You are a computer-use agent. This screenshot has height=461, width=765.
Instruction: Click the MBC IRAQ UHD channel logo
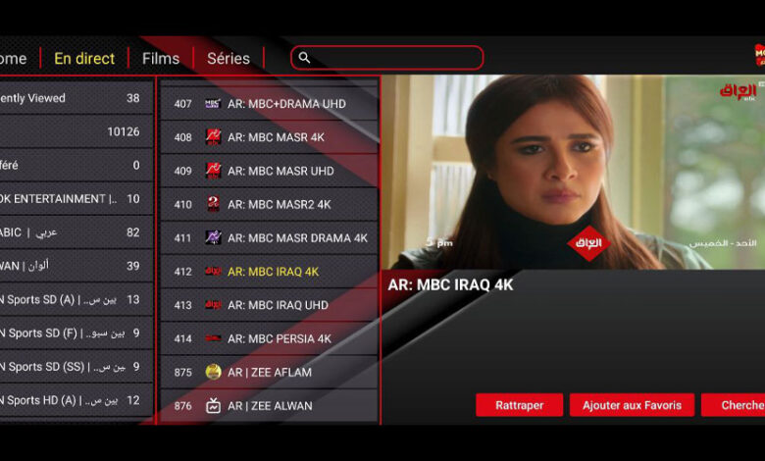coord(213,305)
